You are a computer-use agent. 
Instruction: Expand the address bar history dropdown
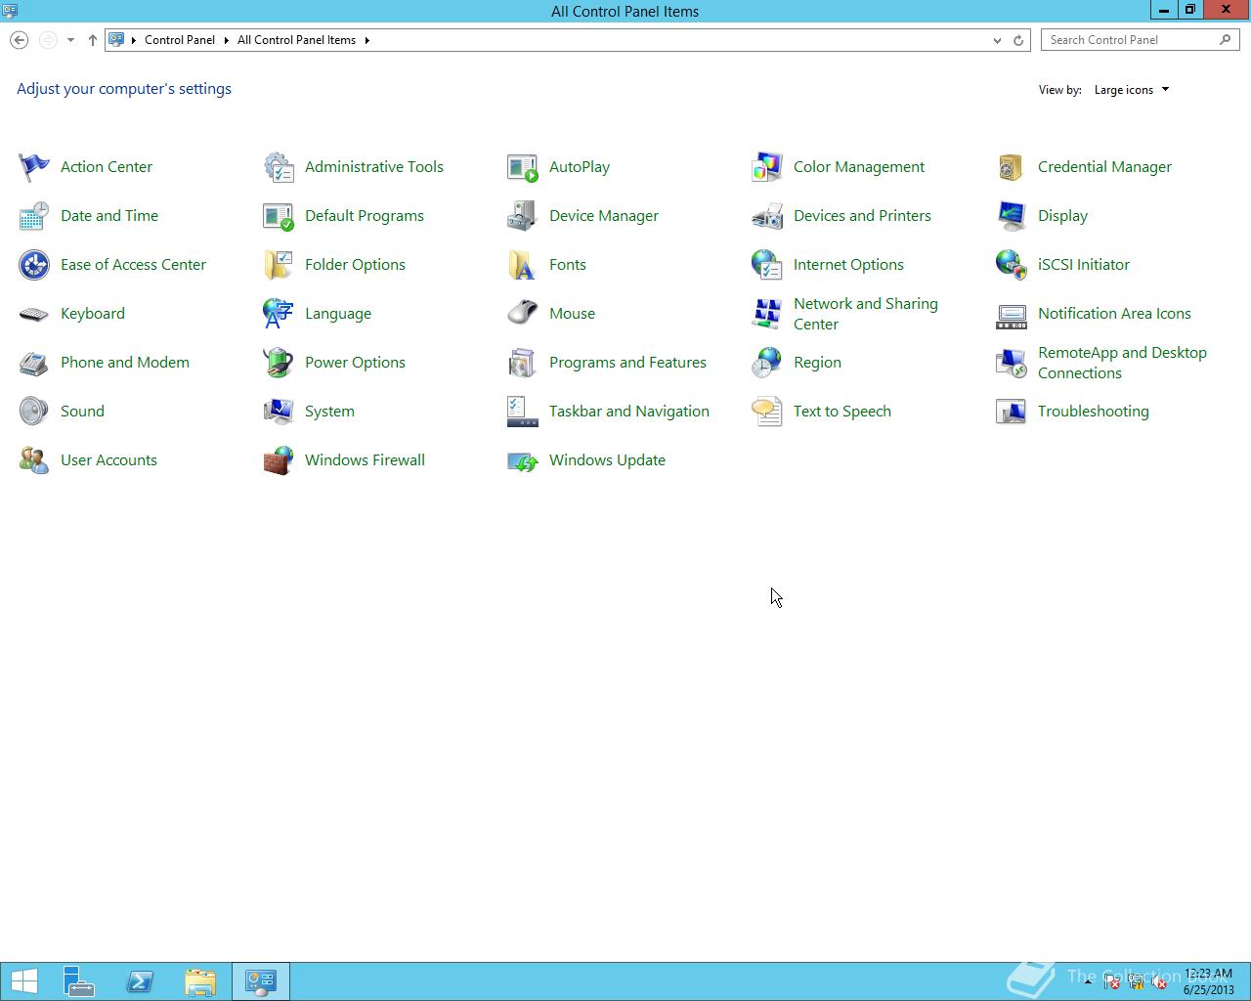(x=997, y=40)
